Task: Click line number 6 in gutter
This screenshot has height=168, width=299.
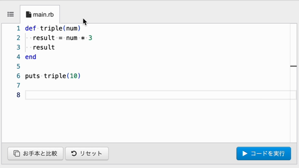Action: click(x=18, y=76)
